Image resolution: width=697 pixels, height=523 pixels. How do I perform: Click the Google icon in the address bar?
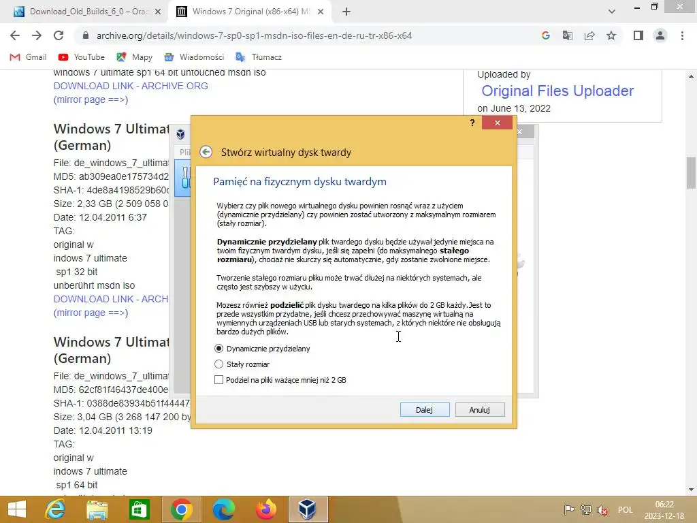tap(545, 35)
